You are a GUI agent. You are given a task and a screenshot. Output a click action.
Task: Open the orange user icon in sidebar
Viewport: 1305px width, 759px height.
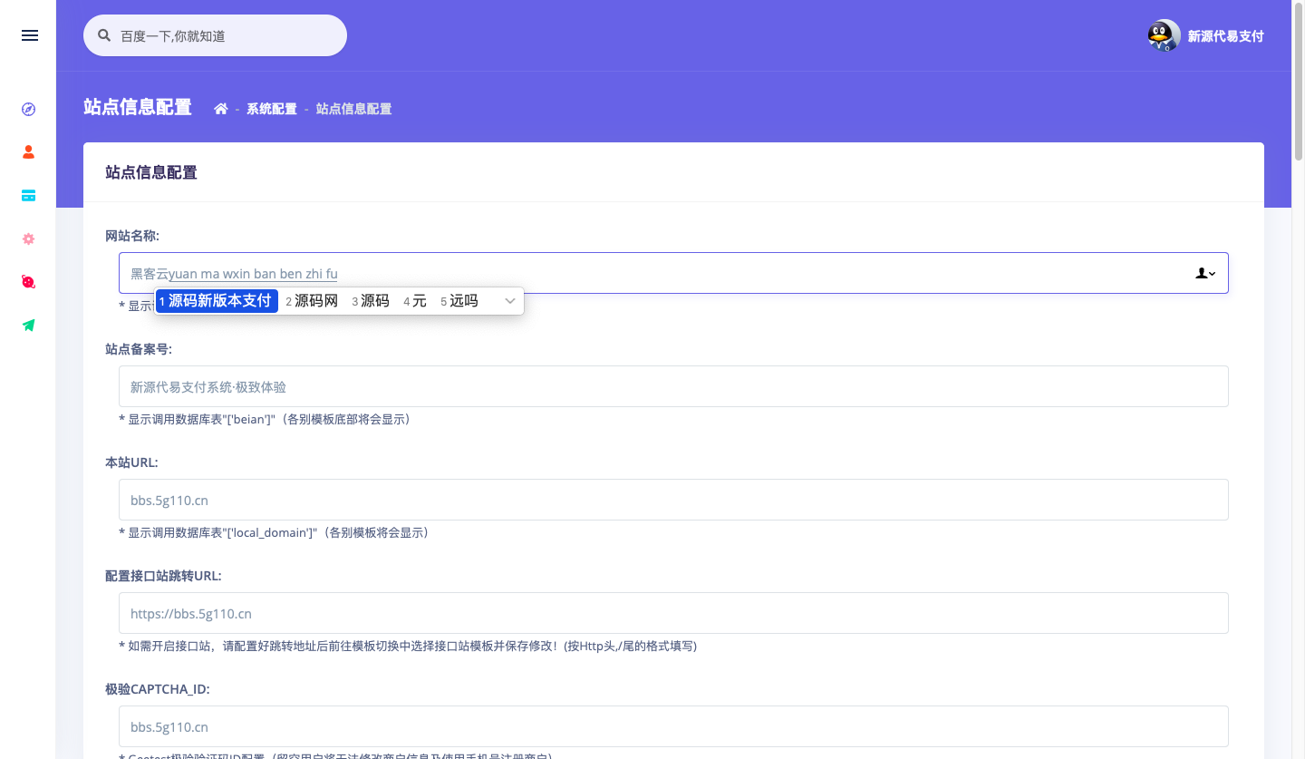tap(29, 152)
